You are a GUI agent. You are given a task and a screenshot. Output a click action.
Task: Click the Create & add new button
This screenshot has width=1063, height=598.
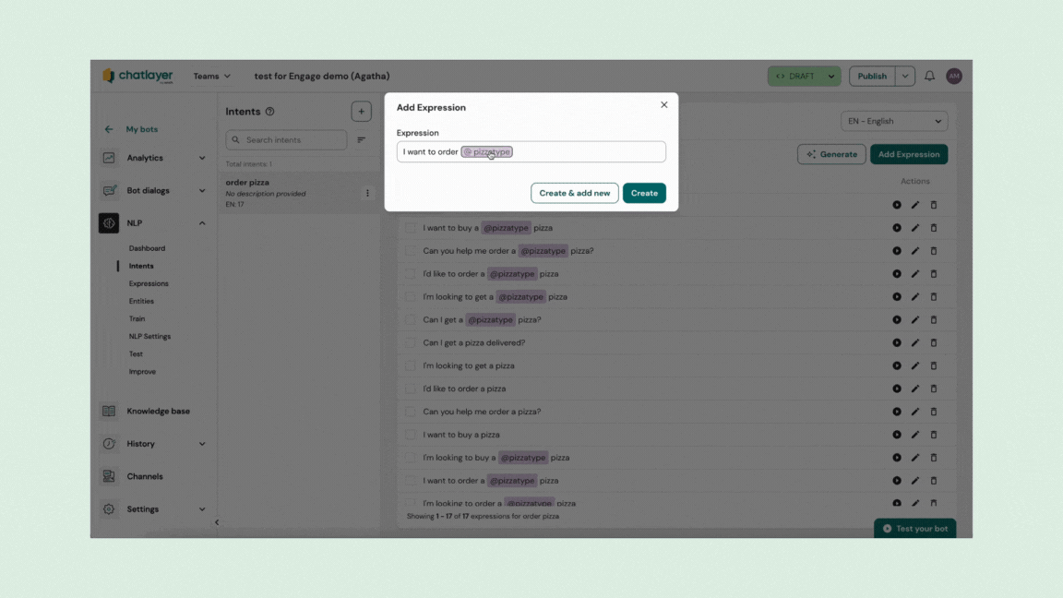pos(574,193)
